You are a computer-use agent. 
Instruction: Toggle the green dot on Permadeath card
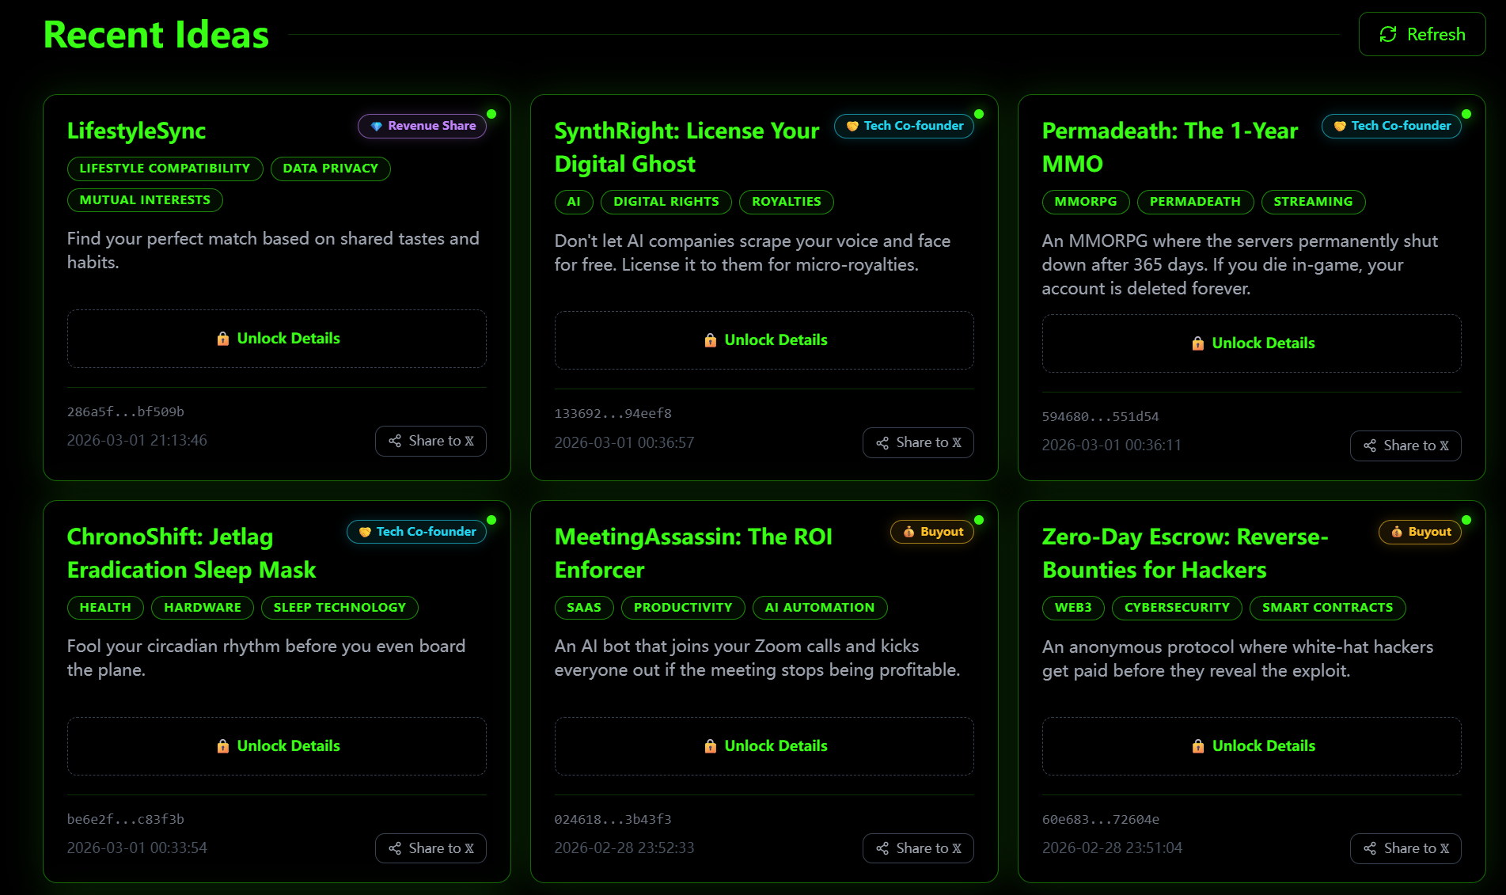[x=1468, y=114]
